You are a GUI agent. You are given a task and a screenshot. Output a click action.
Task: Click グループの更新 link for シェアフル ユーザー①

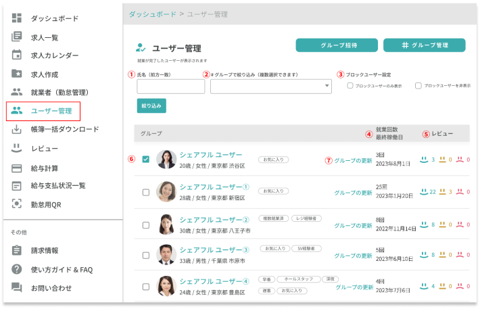tap(353, 193)
